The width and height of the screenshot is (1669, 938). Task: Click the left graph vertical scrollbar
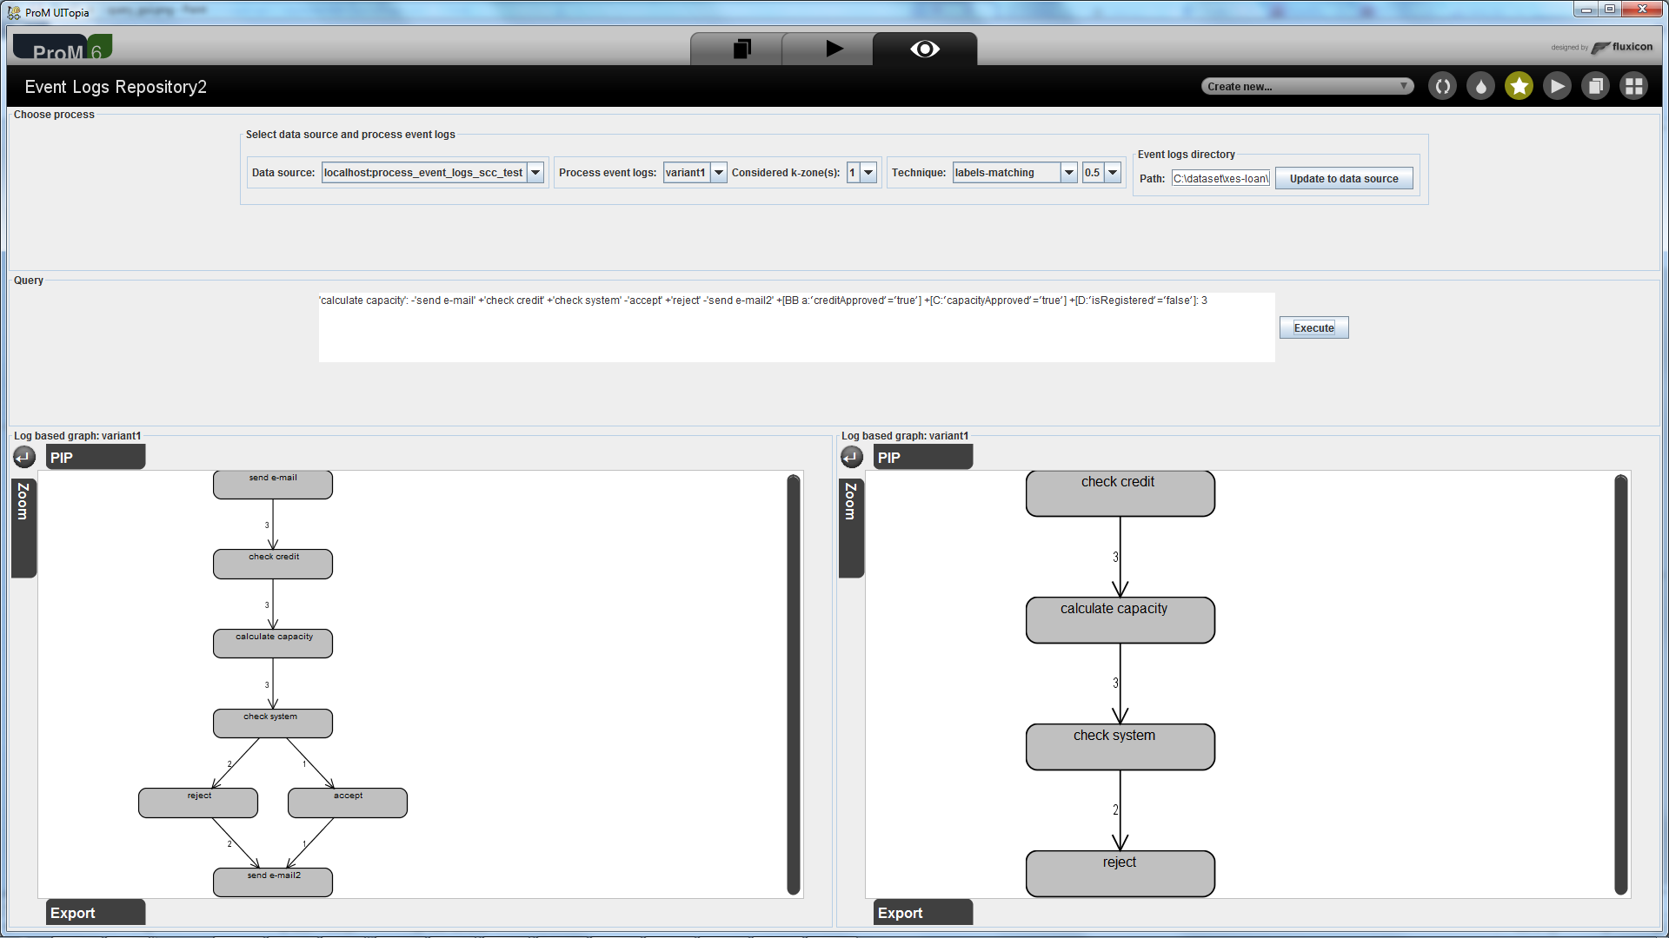point(793,684)
